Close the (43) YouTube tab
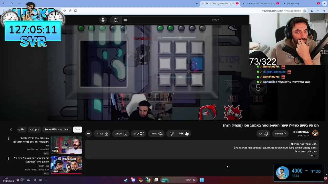The width and height of the screenshot is (328, 184). coord(284,4)
